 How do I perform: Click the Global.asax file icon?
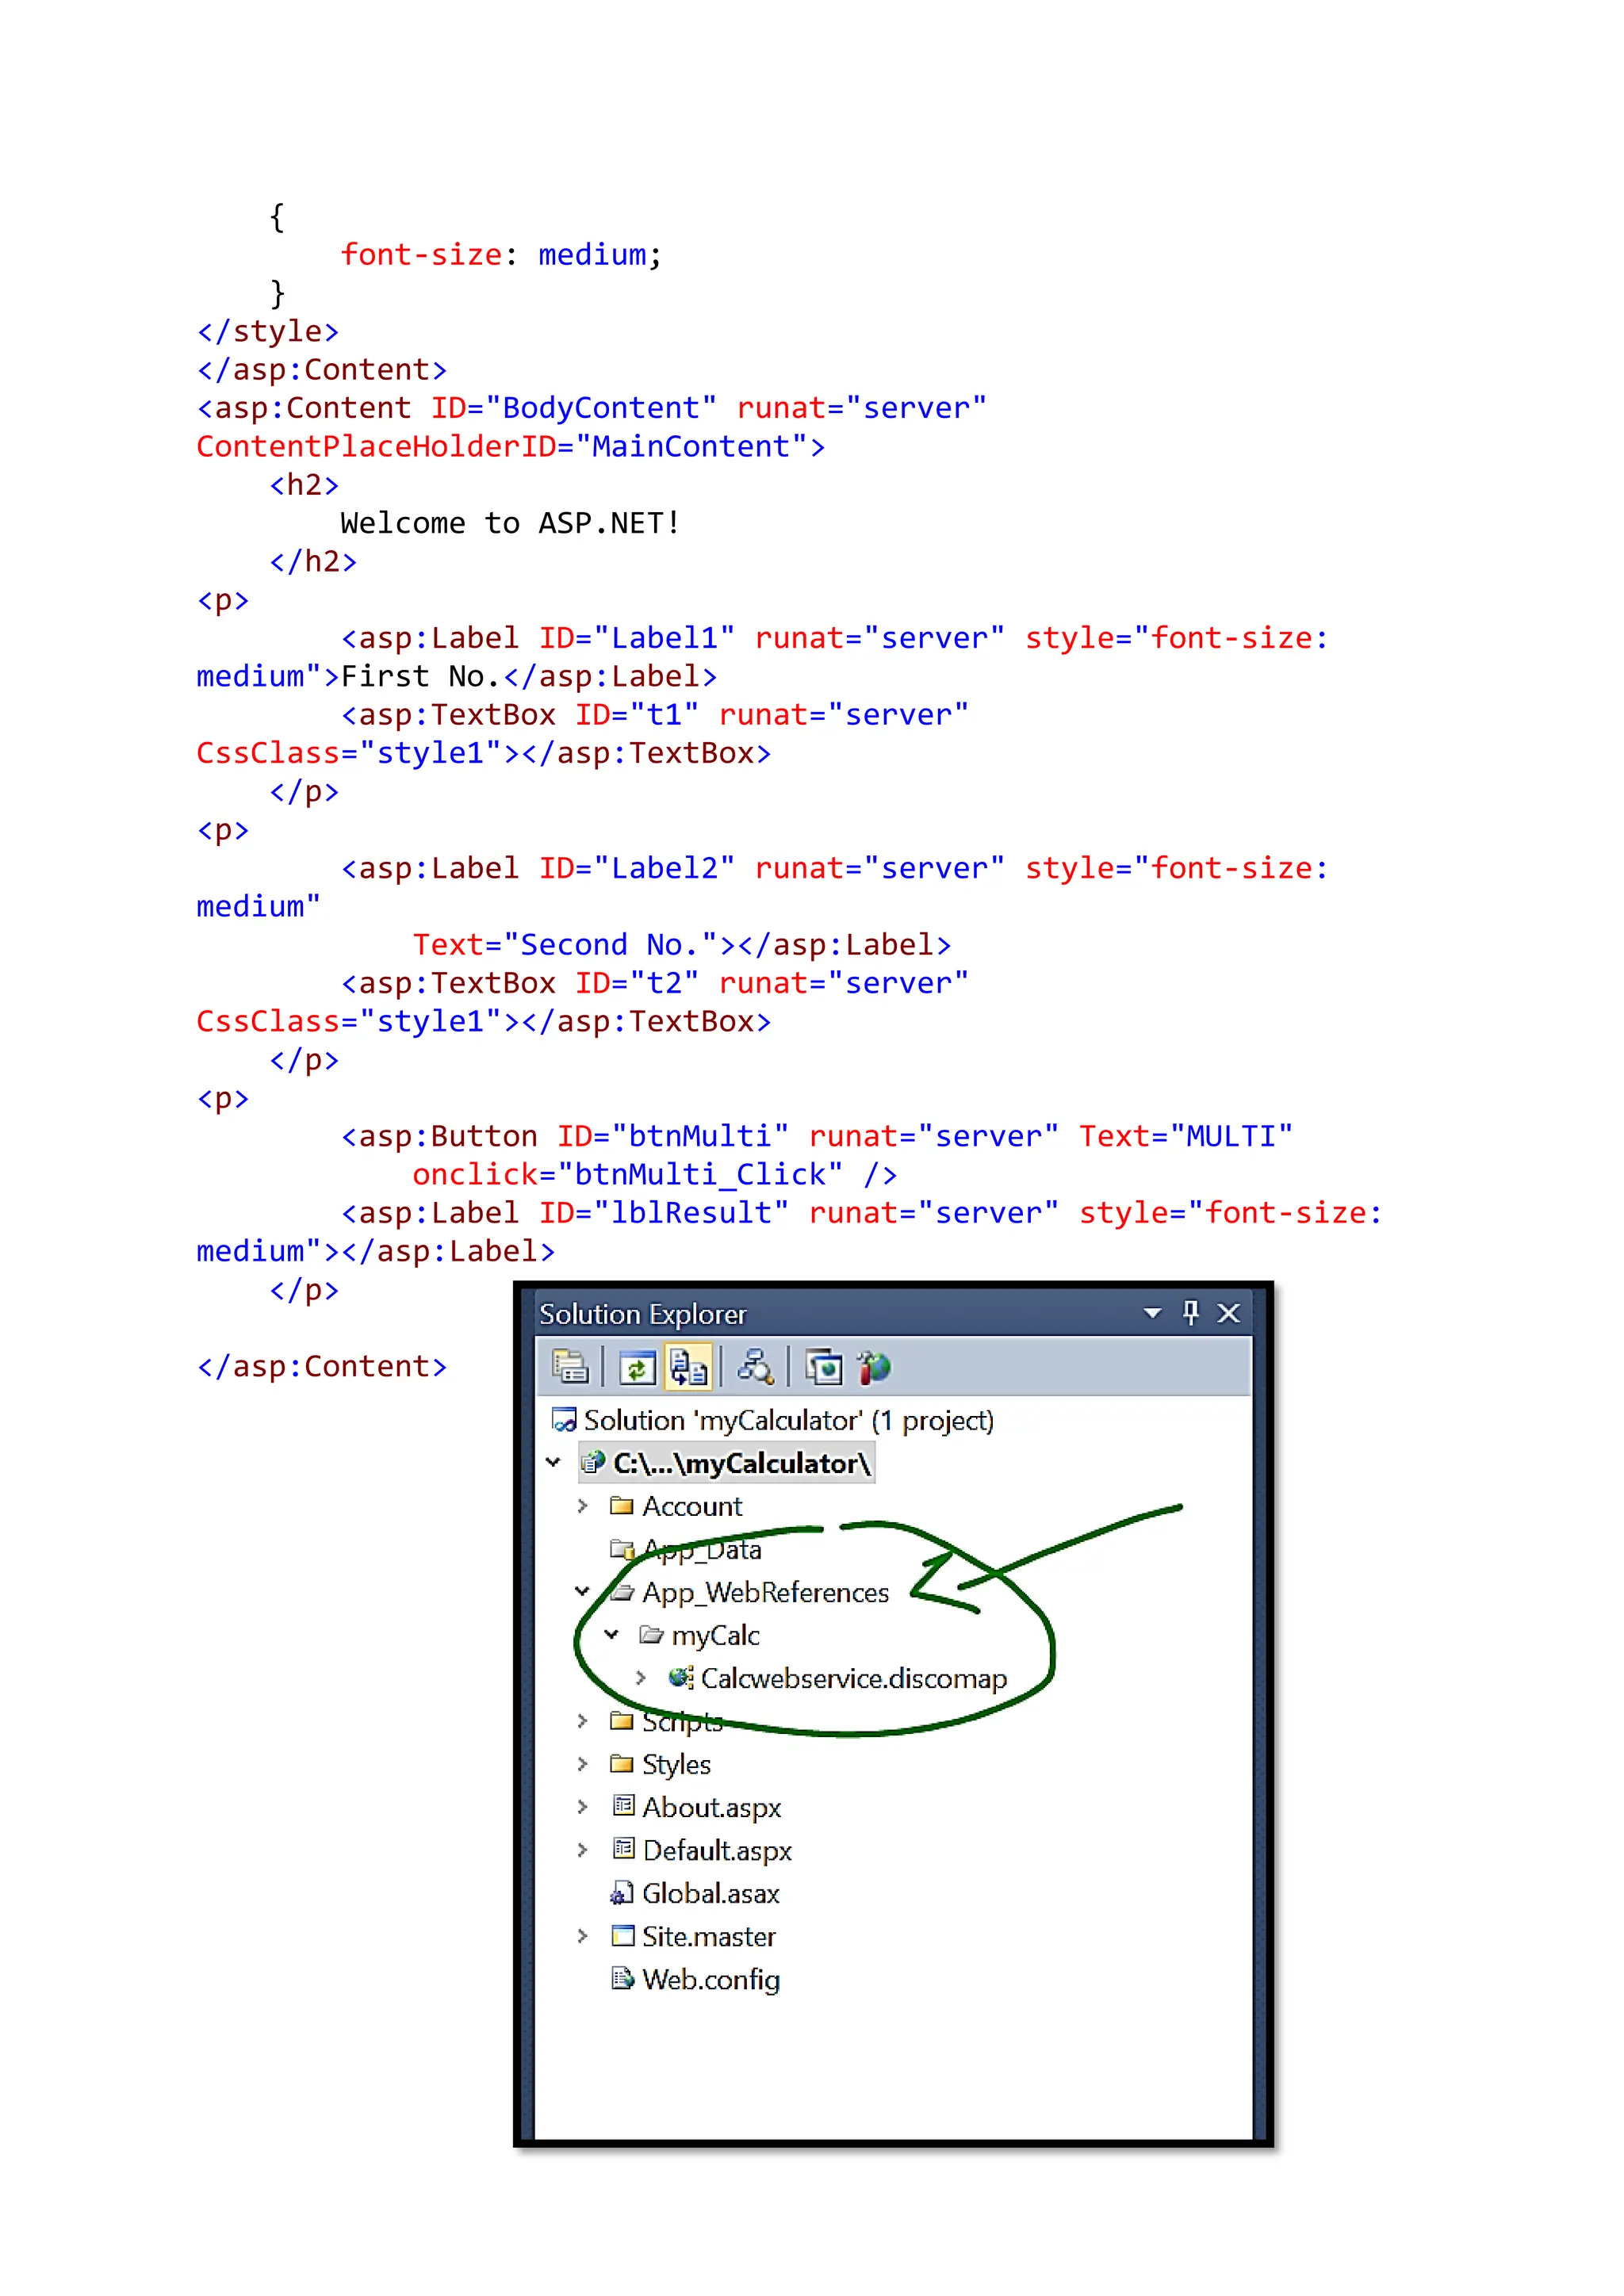click(622, 1893)
